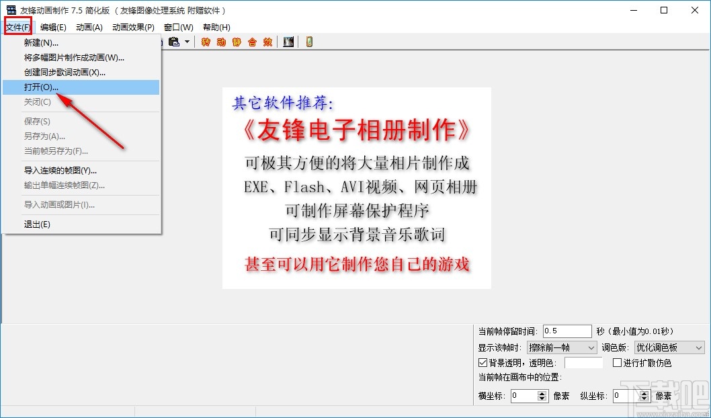Image resolution: width=711 pixels, height=418 pixels.
Task: Expand the 调色版 dropdown (优化调色板)
Action: tap(670, 347)
